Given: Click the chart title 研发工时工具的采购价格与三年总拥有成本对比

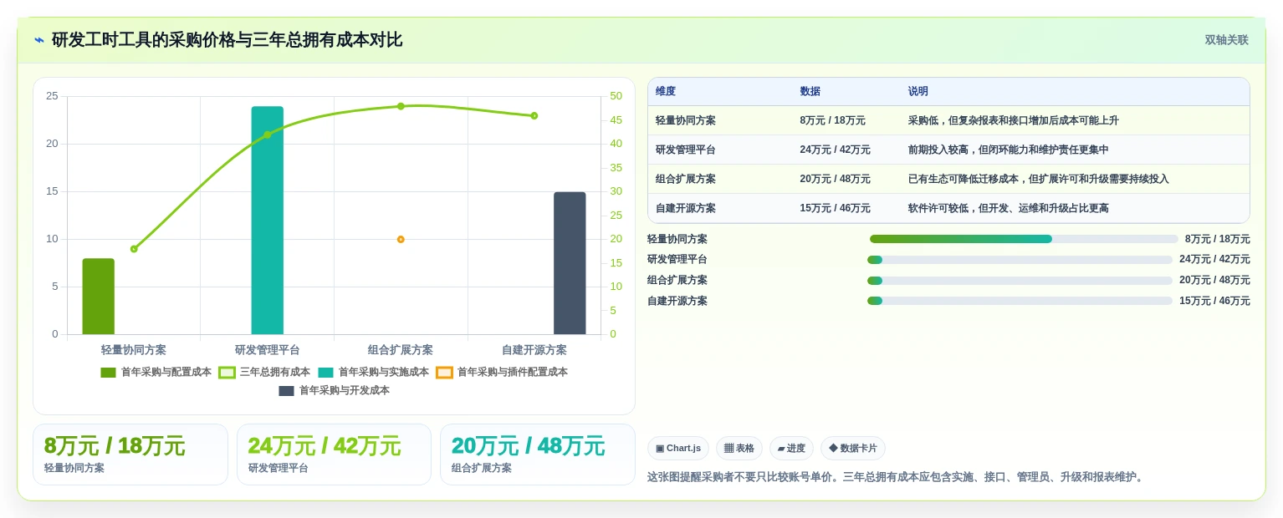Looking at the screenshot, I should (227, 40).
